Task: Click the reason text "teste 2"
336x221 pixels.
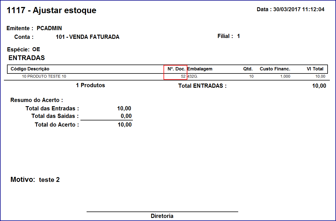Action: [x=49, y=180]
